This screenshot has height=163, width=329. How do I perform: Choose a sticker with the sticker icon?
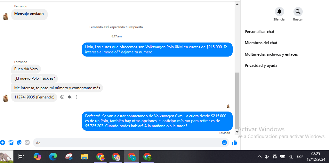coord(19,143)
